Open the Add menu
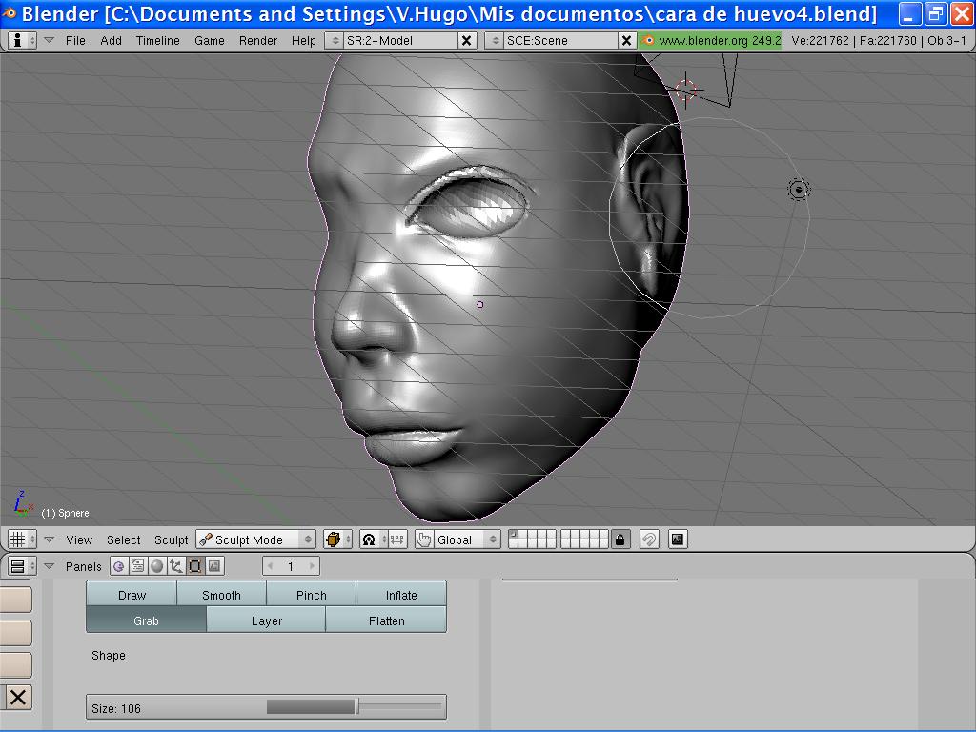Image resolution: width=976 pixels, height=732 pixels. [x=111, y=40]
